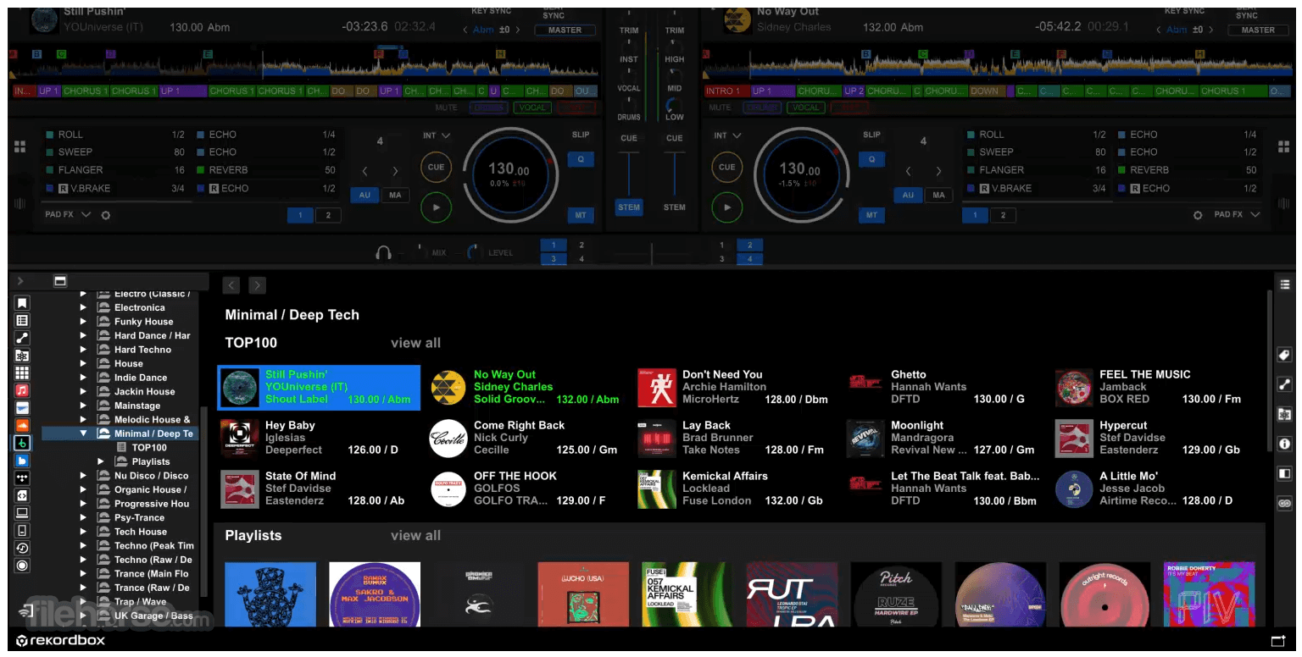Toggle the split-panel icon on the right strip
The image size is (1302, 657).
[1284, 473]
